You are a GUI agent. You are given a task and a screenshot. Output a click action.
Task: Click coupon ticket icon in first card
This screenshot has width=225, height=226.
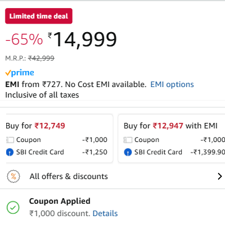[x=10, y=140]
